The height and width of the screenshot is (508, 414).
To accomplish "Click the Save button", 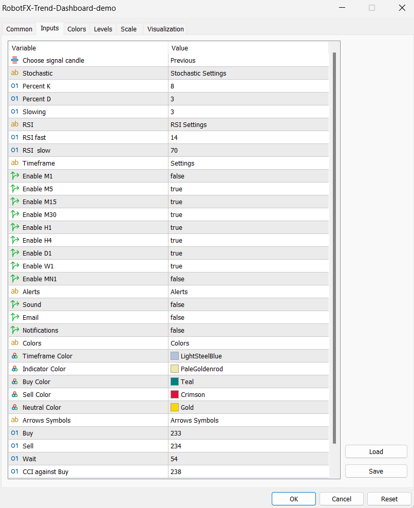I will [x=376, y=471].
